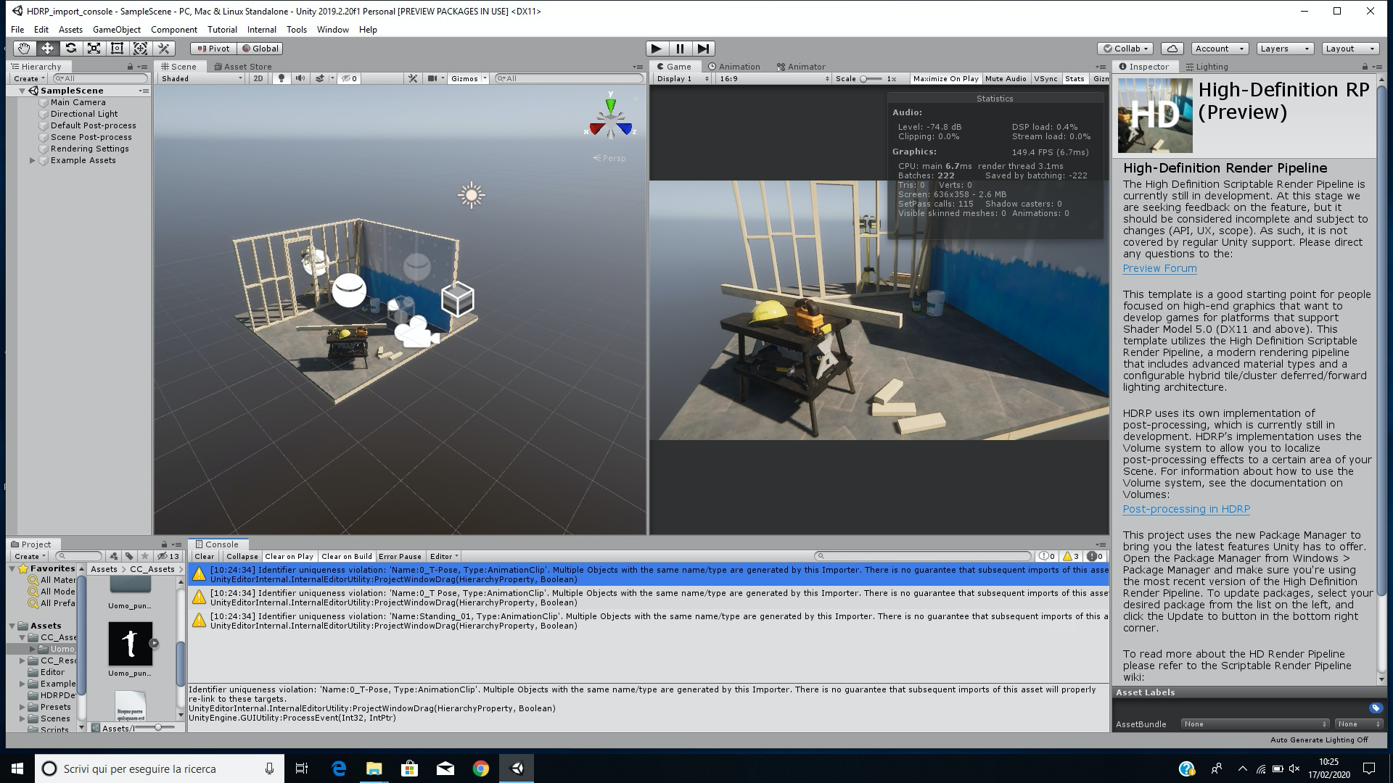The height and width of the screenshot is (783, 1393).
Task: Toggle Pivot/Center handle position
Action: point(213,49)
